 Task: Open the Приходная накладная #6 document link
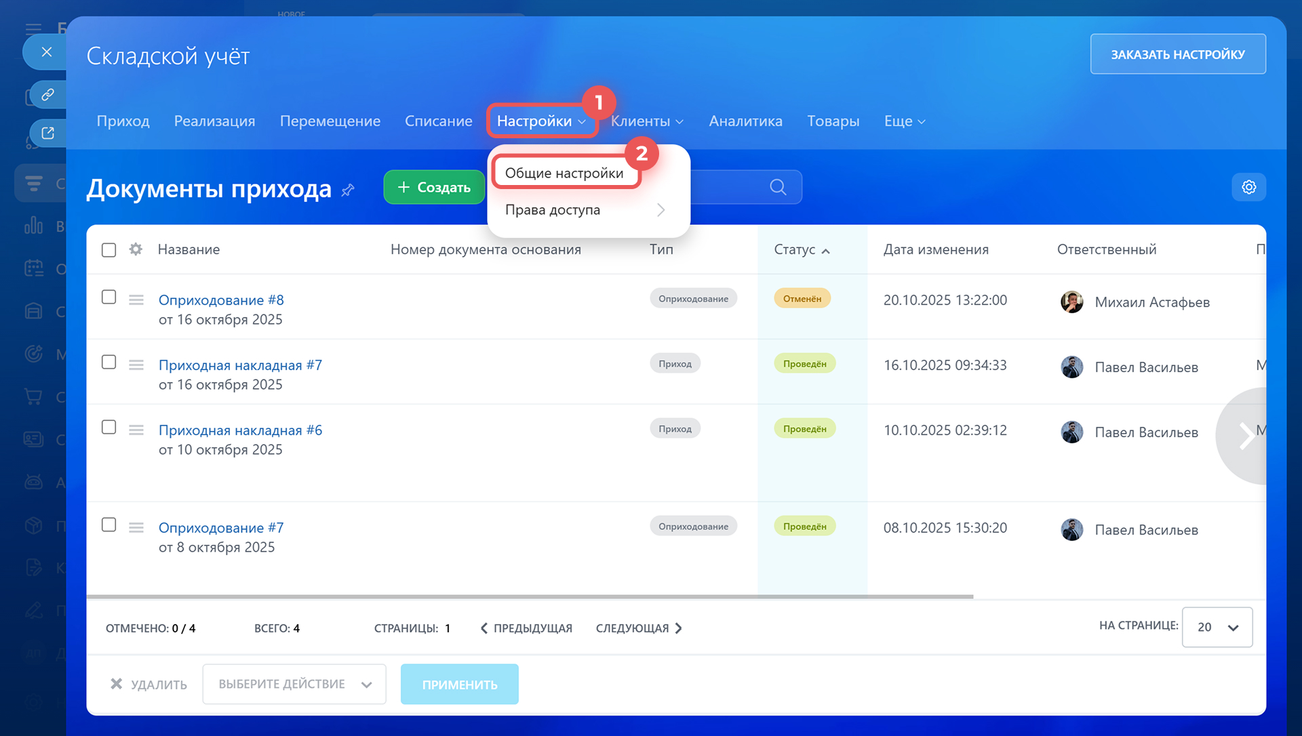tap(240, 430)
